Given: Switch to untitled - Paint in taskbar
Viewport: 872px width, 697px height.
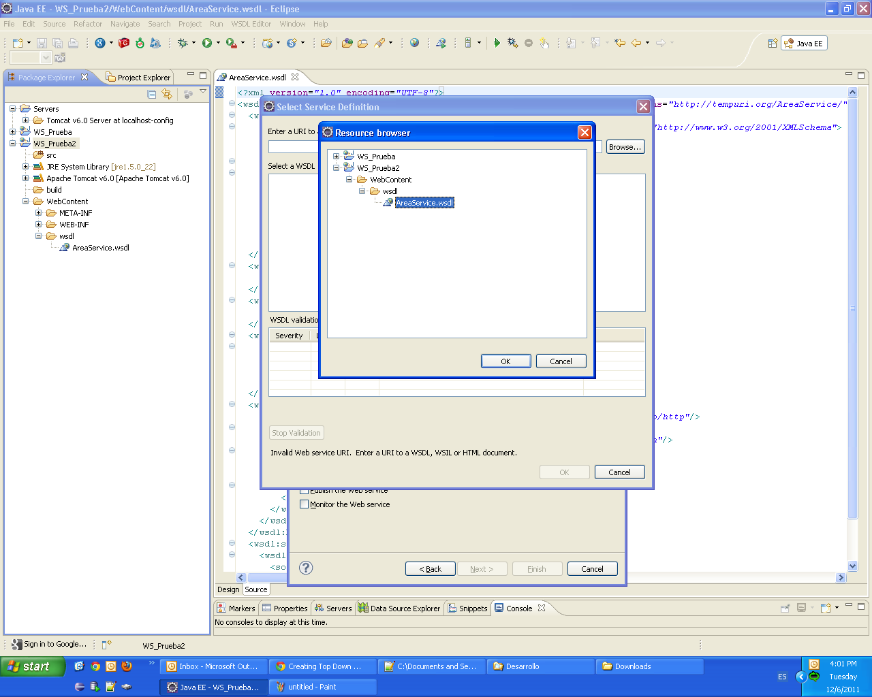Looking at the screenshot, I should point(324,687).
